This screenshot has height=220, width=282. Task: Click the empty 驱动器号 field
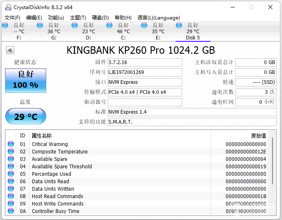[x=145, y=102]
